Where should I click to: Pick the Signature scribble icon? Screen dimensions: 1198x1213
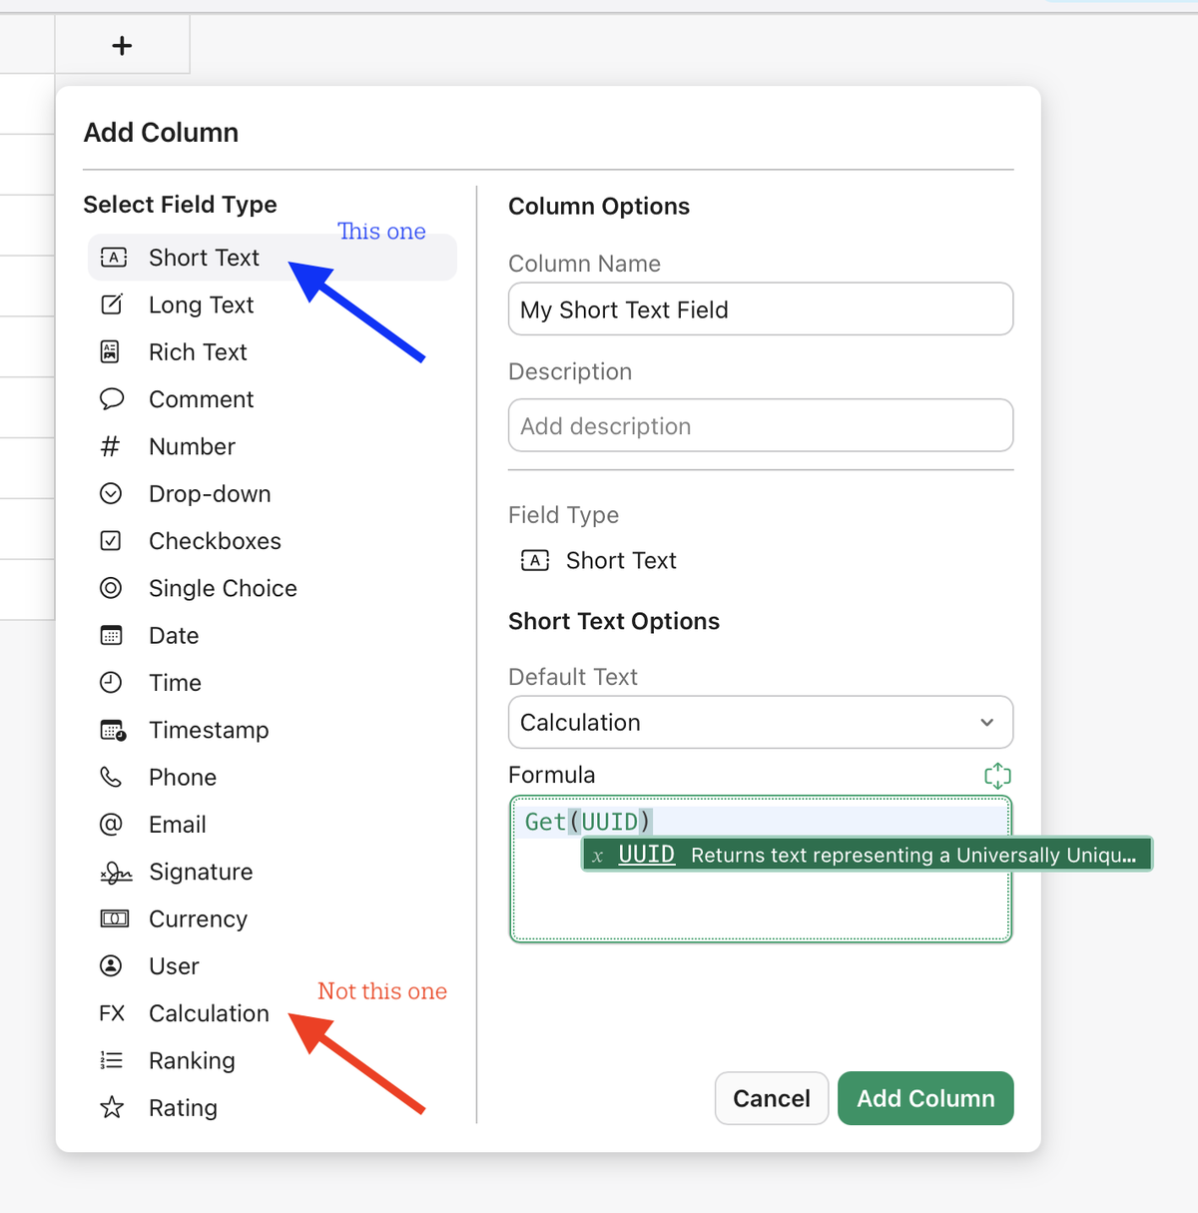coord(116,873)
